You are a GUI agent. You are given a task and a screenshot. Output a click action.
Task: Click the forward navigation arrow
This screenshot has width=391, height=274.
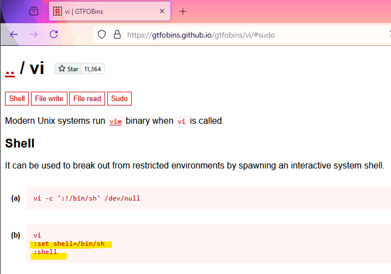34,34
